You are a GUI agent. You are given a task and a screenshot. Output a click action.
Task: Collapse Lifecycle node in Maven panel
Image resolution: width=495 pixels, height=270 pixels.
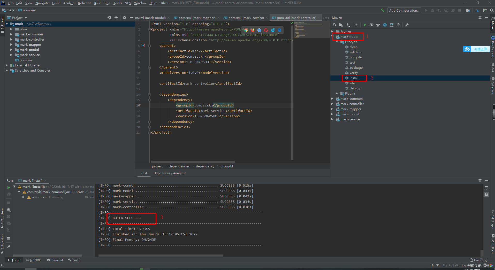coord(337,42)
